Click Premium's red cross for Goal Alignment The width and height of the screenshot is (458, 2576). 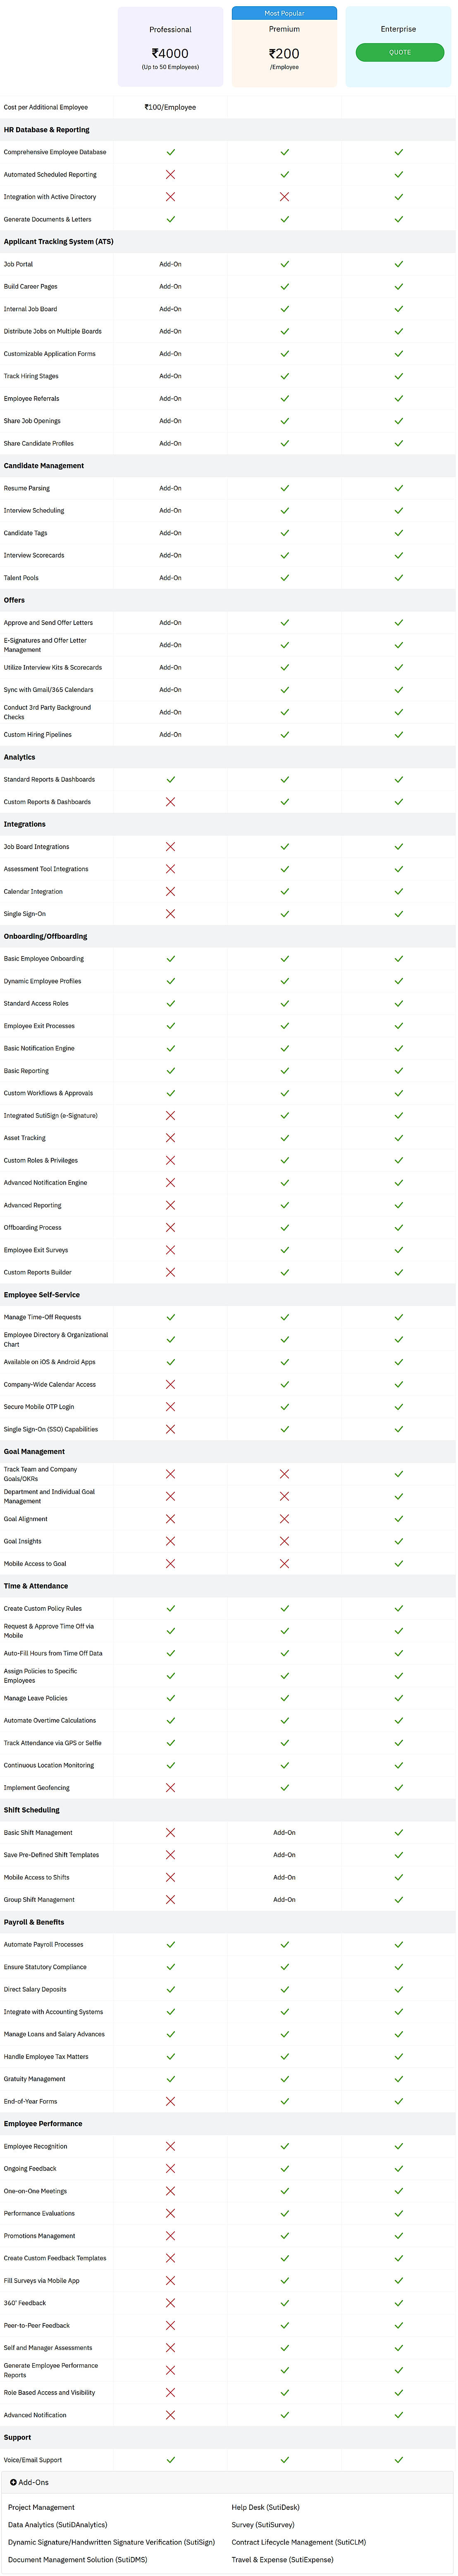(x=284, y=1519)
